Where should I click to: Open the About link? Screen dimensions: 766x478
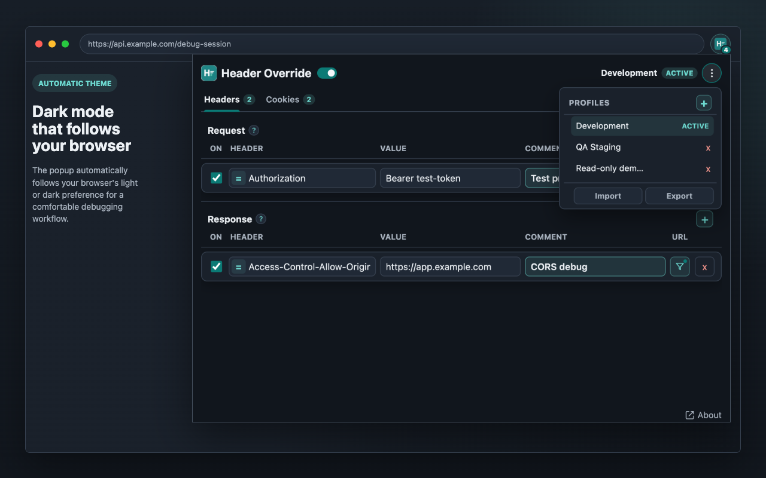[703, 415]
